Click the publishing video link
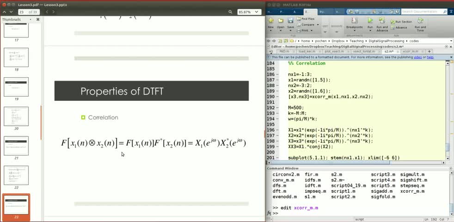Image resolution: width=454 pixels, height=222 pixels. point(417,57)
